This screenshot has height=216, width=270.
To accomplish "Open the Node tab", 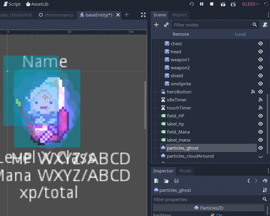I will click(x=185, y=171).
